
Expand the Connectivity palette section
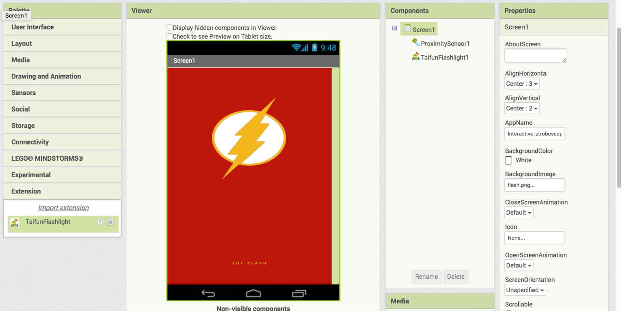click(62, 142)
